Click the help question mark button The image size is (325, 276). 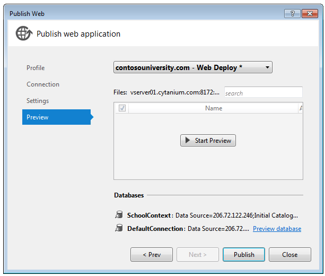(292, 14)
